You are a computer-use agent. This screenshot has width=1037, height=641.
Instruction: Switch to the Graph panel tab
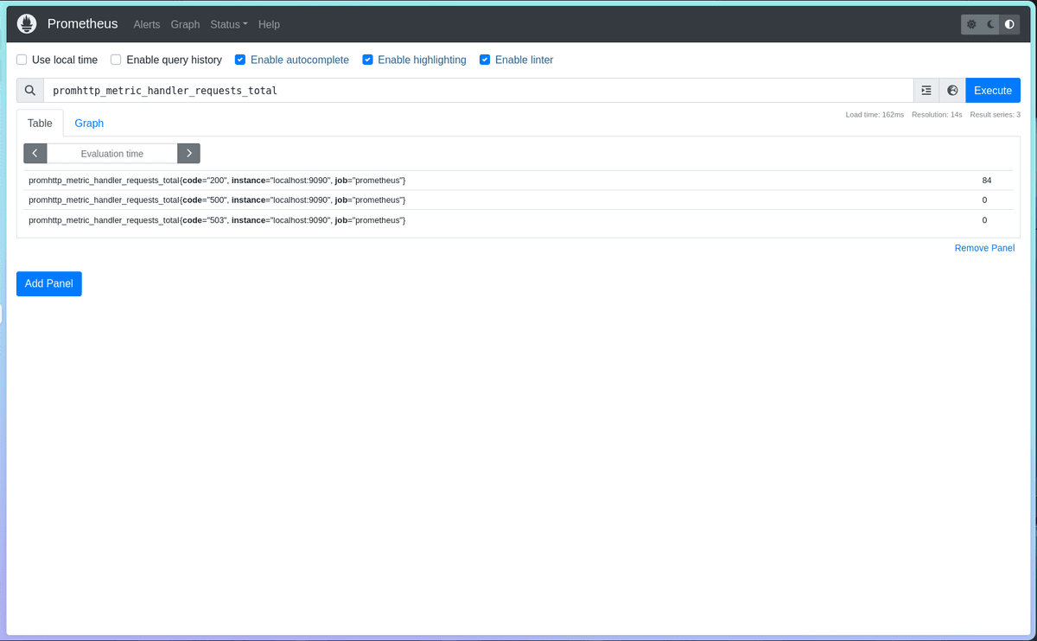click(89, 123)
